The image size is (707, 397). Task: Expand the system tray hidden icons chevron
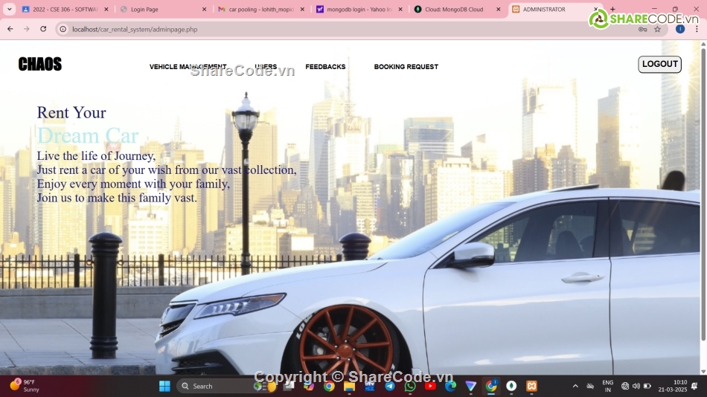[x=575, y=386]
